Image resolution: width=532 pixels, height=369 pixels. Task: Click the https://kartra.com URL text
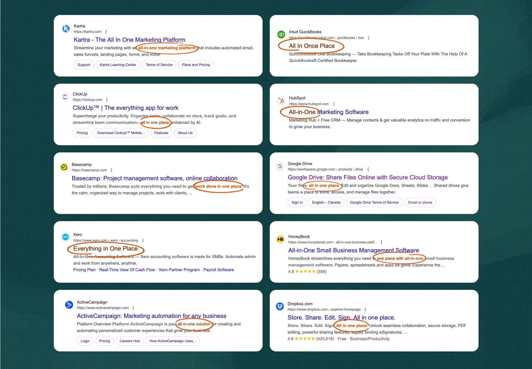click(x=88, y=32)
